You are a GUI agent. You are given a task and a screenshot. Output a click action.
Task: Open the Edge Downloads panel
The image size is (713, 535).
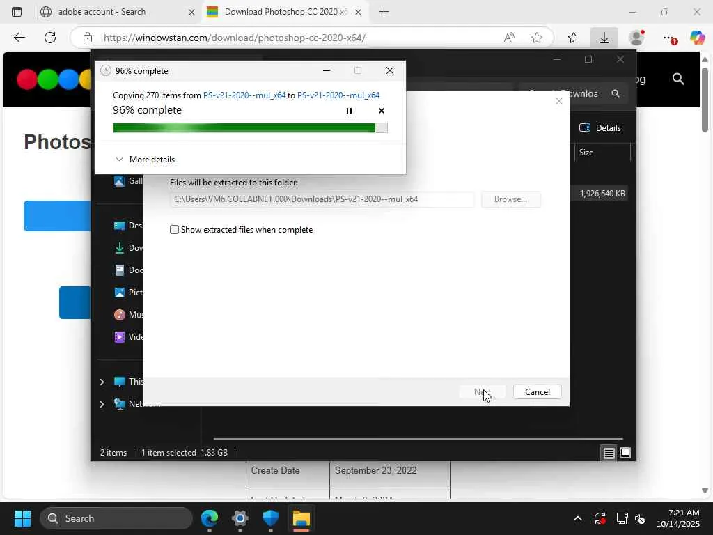(604, 38)
